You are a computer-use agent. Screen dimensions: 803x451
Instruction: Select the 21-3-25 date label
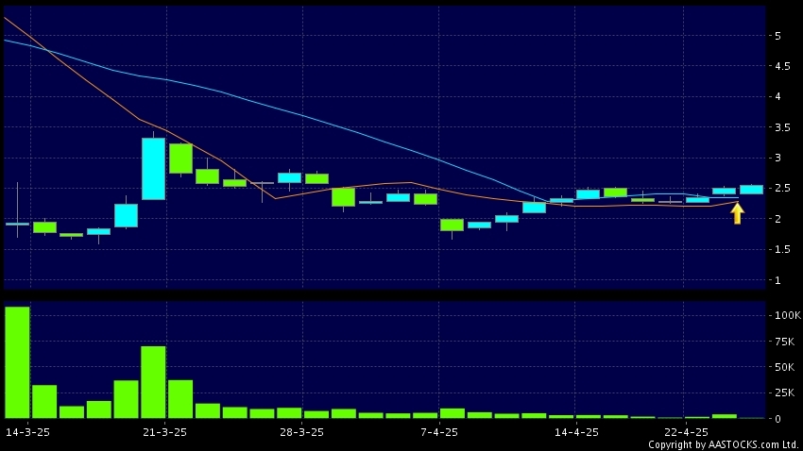pyautogui.click(x=165, y=432)
